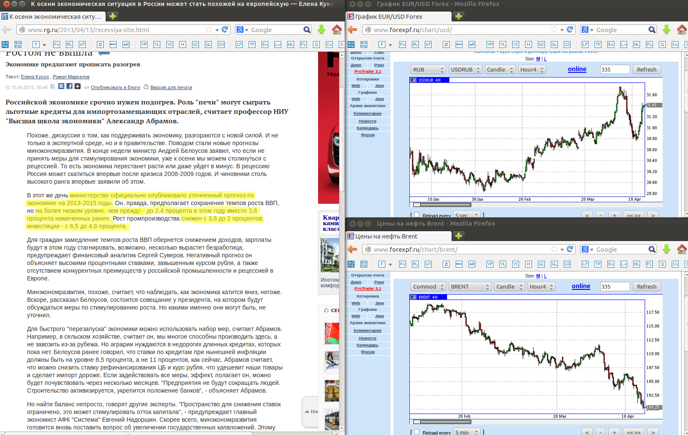Open the RUB category dropdown
The height and width of the screenshot is (435, 688).
(429, 69)
